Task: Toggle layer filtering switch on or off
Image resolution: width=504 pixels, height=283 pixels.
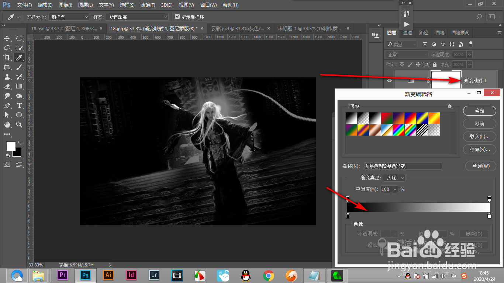Action: [470, 44]
